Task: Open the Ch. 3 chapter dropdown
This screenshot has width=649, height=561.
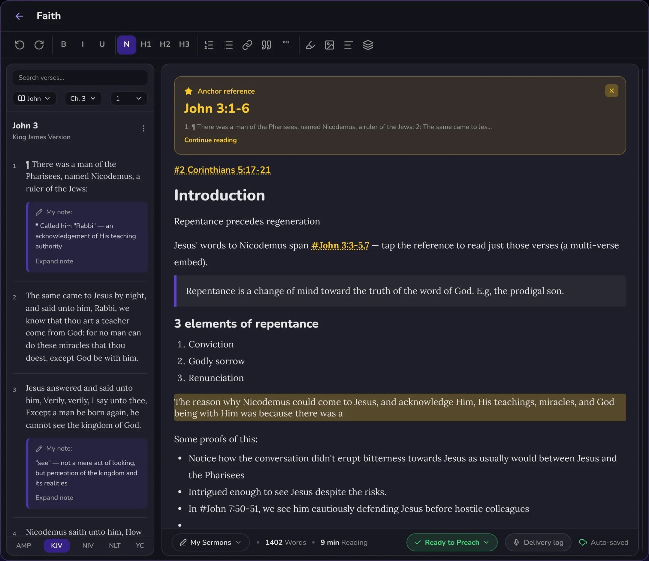Action: click(83, 99)
